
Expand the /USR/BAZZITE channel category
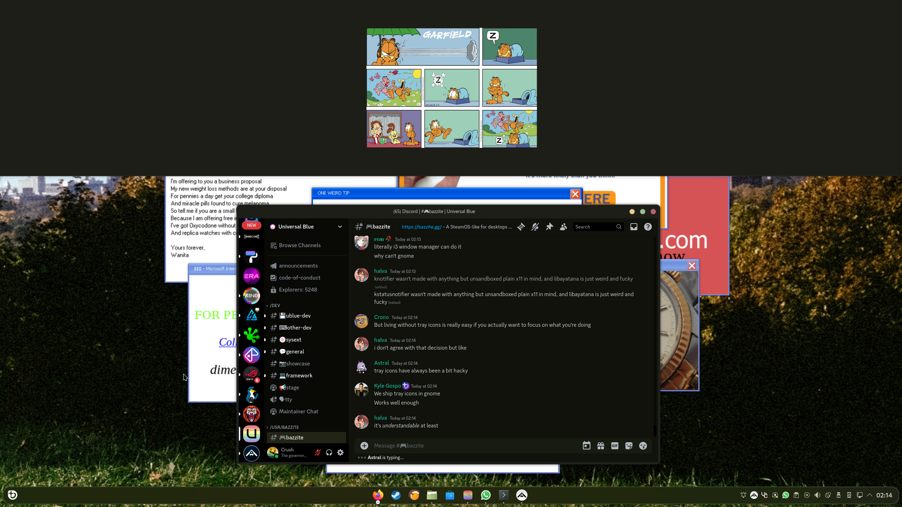coord(284,427)
